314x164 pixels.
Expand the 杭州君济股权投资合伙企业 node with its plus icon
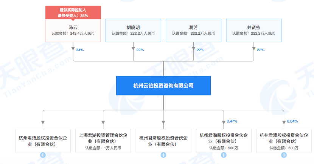point(163,155)
